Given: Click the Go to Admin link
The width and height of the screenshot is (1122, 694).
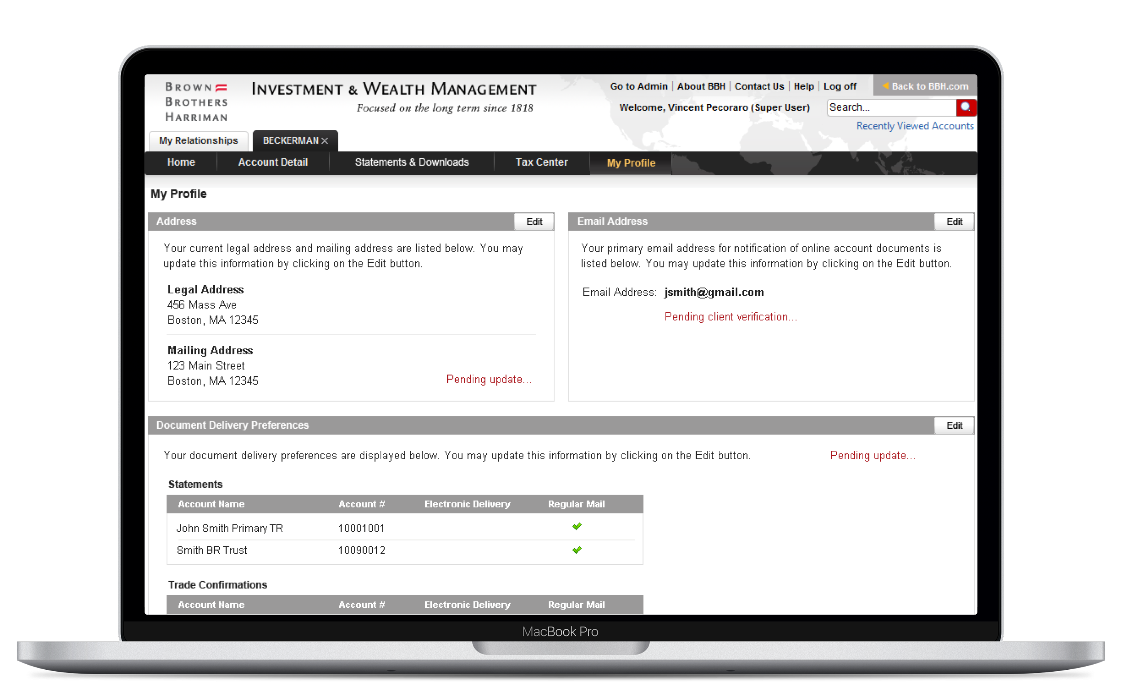Looking at the screenshot, I should (x=638, y=86).
